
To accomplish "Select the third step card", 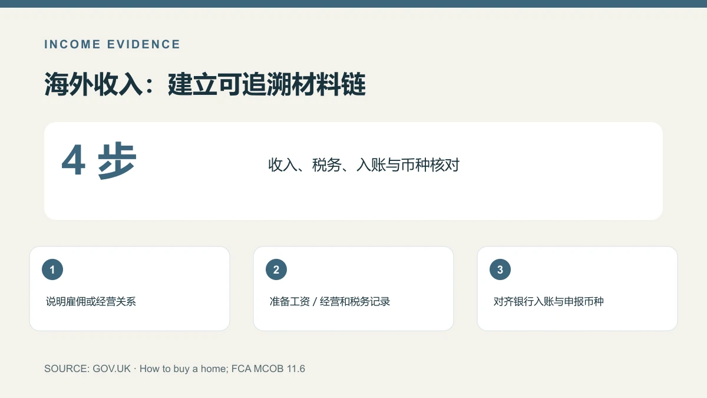I will pos(577,288).
